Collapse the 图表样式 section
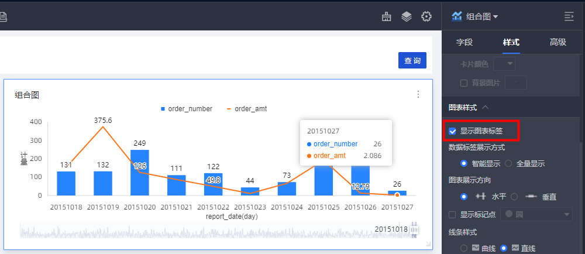Screen dimensions: 585x254 [x=486, y=108]
